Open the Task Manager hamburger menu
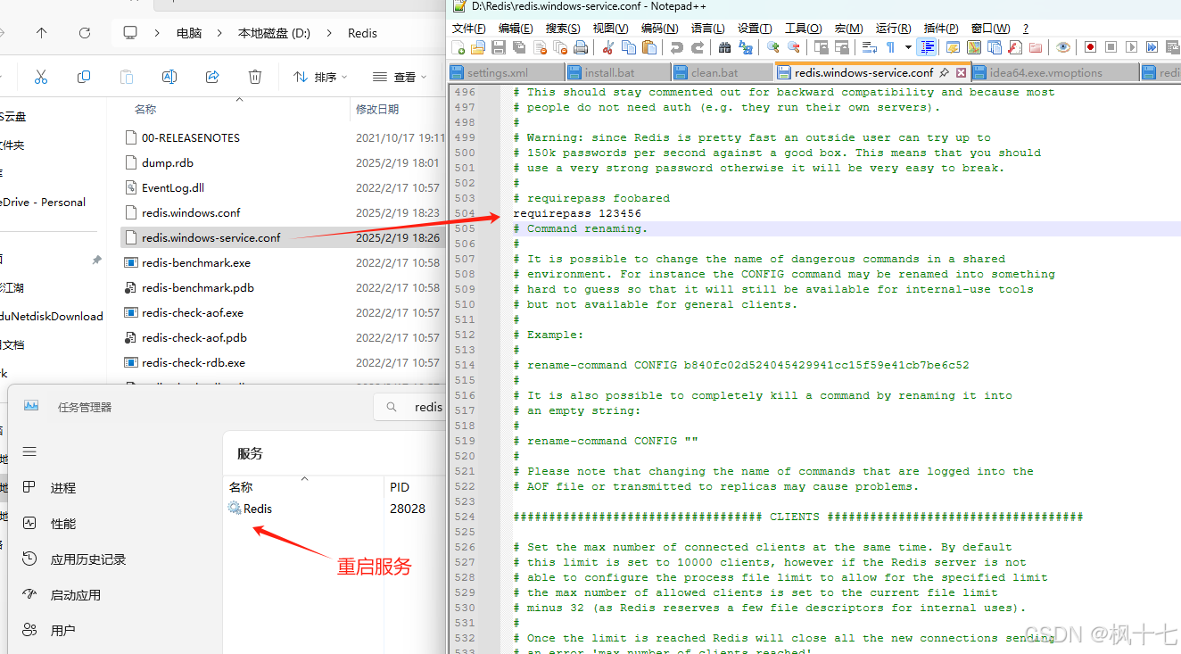 [x=29, y=451]
